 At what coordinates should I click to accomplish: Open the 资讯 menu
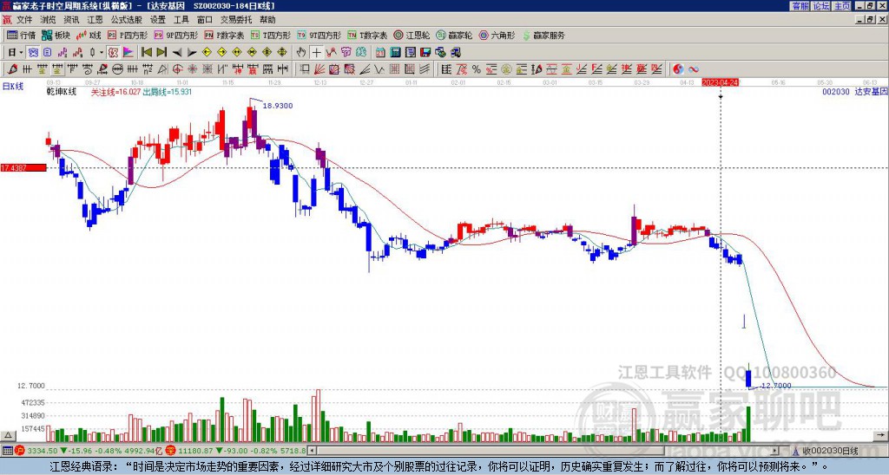[x=71, y=20]
